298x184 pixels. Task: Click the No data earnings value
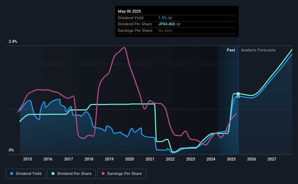tap(165, 30)
